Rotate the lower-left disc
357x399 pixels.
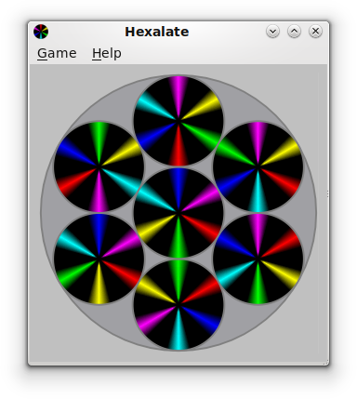tap(99, 259)
